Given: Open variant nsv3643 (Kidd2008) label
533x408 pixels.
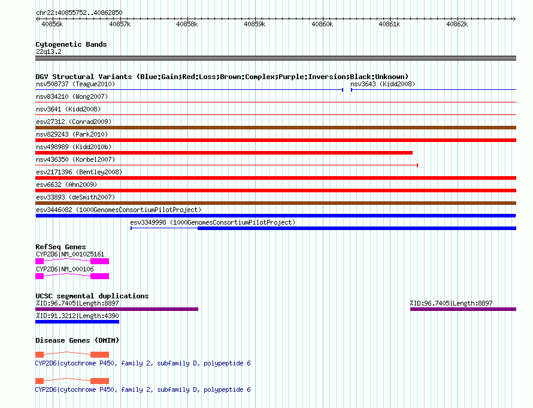Looking at the screenshot, I should coord(383,84).
